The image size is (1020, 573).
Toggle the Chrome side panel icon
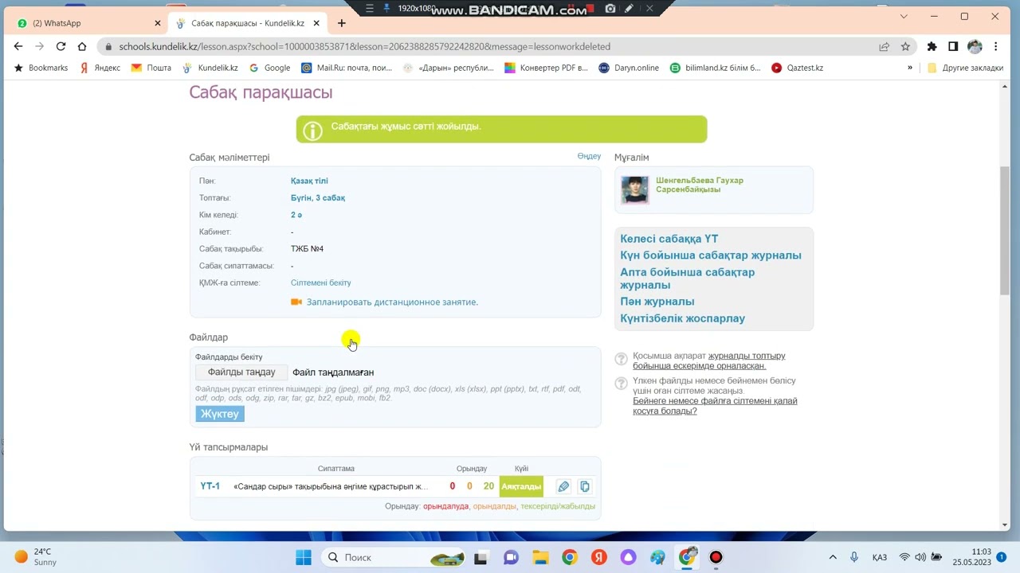(953, 46)
